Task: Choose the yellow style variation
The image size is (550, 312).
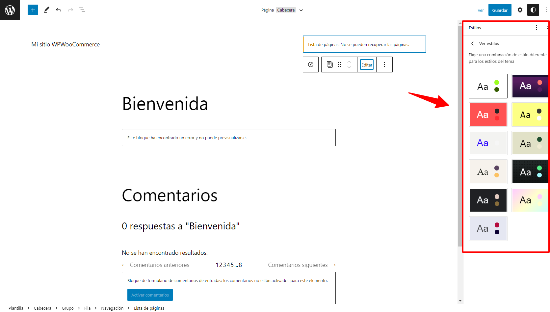Action: coord(531,115)
